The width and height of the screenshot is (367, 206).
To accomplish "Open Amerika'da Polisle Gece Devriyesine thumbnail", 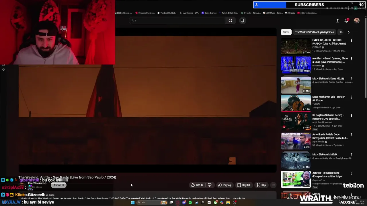I will tap(296, 141).
